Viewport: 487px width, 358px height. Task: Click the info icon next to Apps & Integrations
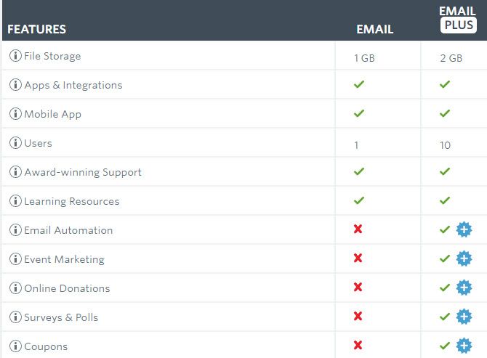(x=15, y=85)
